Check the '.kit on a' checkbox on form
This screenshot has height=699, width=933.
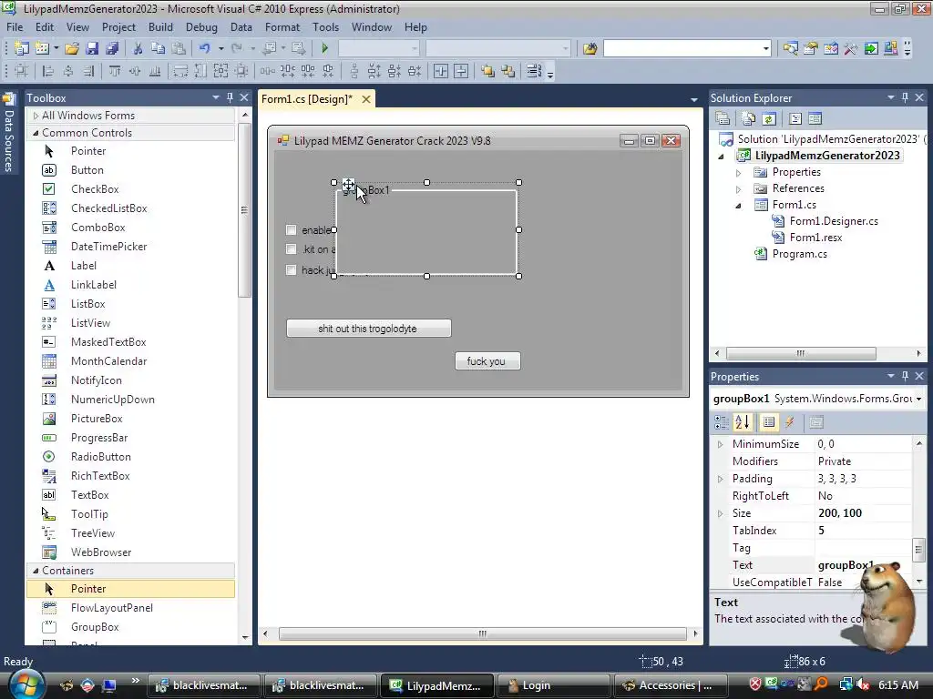point(291,249)
